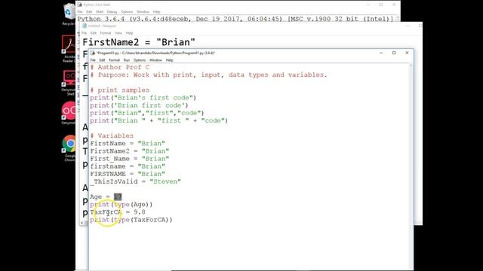This screenshot has height=271, width=483.
Task: Close the Program01.py editor window
Action: pos(407,53)
